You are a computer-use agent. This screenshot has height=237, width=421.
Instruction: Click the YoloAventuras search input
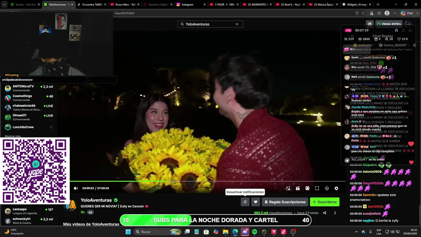[x=210, y=24]
